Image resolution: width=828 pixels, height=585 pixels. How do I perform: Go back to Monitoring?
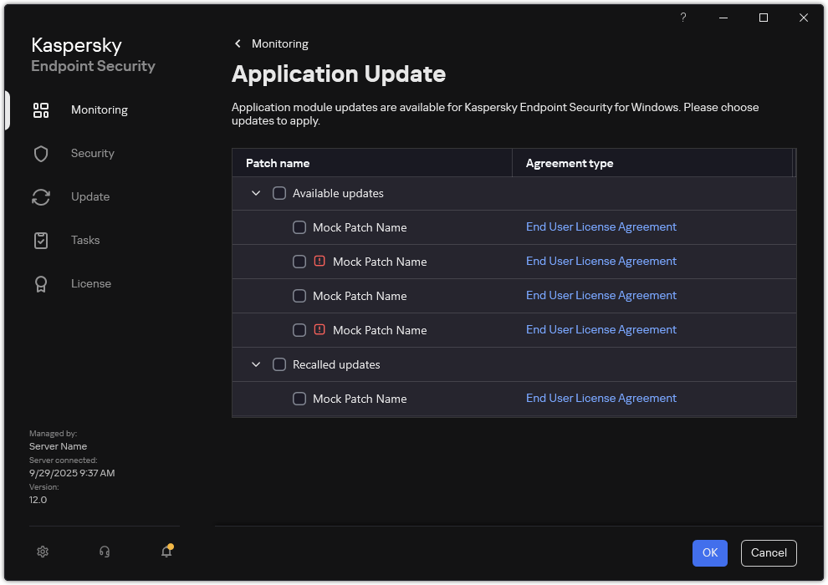tap(270, 43)
